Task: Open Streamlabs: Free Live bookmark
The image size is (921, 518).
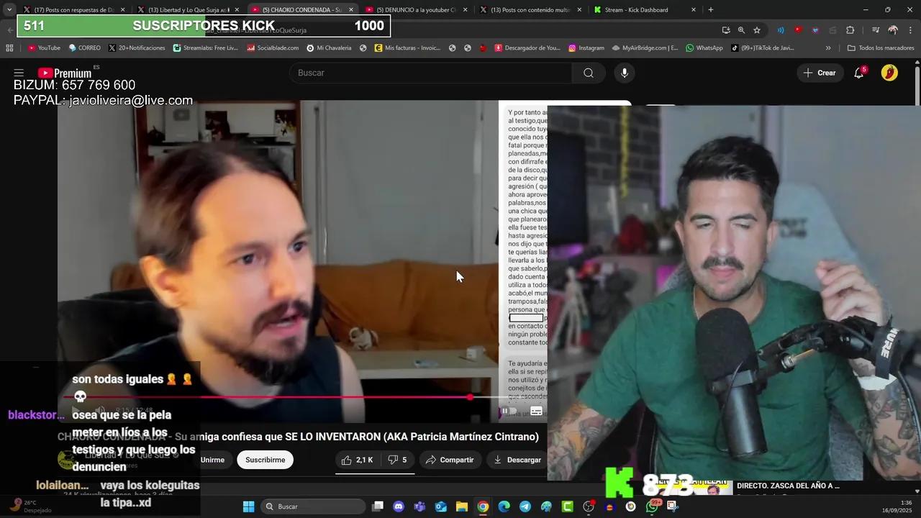Action: point(205,48)
